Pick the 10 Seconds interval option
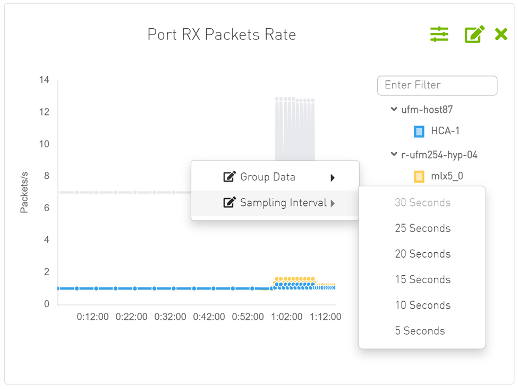This screenshot has height=389, width=518. 422,305
